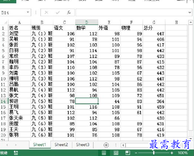
Task: Switch to Page Layout view icon
Action: coord(116,153)
